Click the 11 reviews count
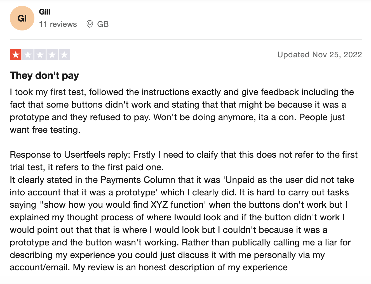371x284 pixels. tap(58, 24)
